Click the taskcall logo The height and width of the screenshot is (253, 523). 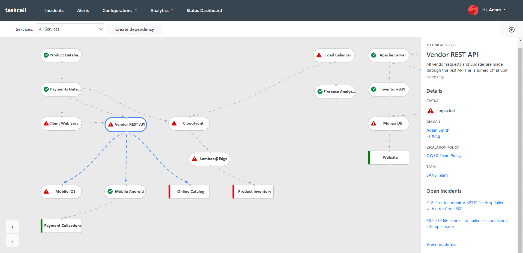[16, 10]
